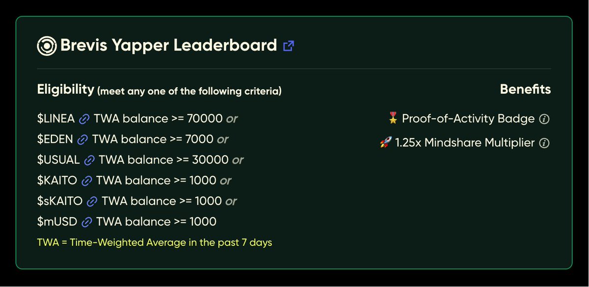This screenshot has height=287, width=589.
Task: Show info for Proof-of-Activity Badge
Action: (x=544, y=119)
